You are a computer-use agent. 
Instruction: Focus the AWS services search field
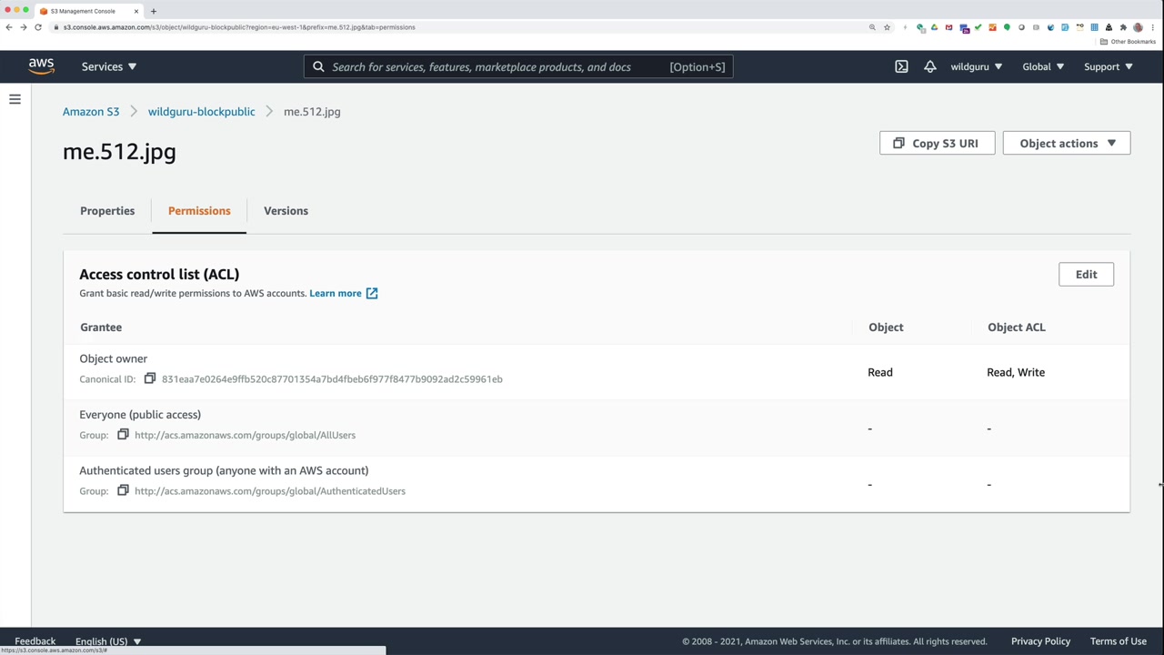pyautogui.click(x=518, y=66)
